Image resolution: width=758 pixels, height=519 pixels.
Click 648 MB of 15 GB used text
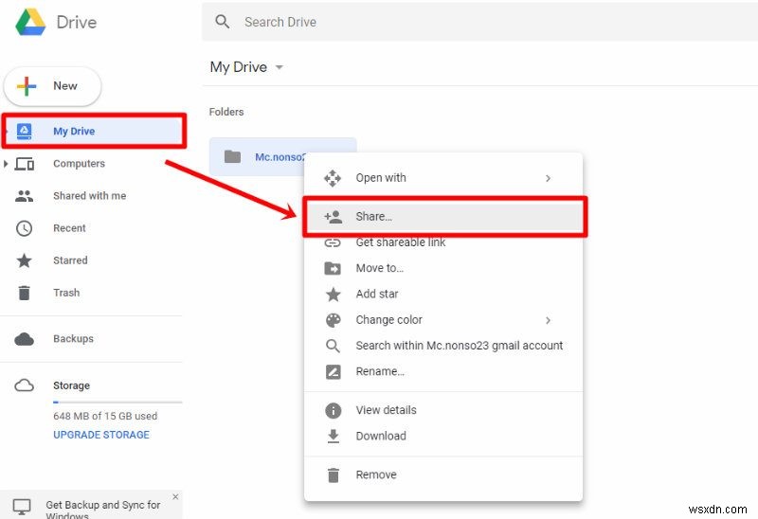pos(105,416)
